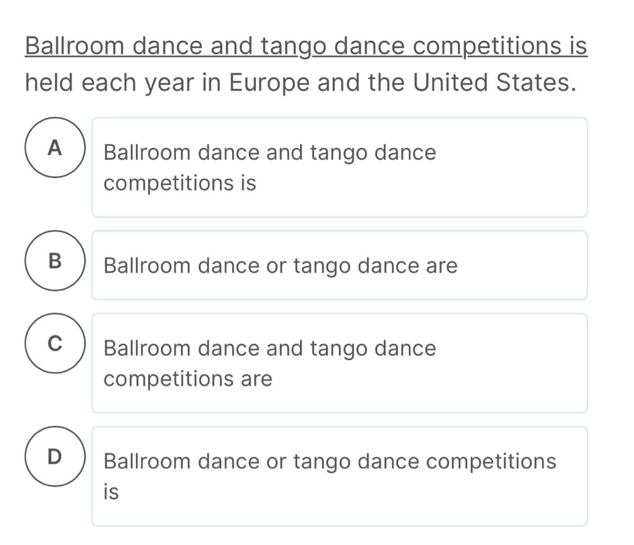The width and height of the screenshot is (634, 545).
Task: Click 'United States' in the question
Action: 491,83
